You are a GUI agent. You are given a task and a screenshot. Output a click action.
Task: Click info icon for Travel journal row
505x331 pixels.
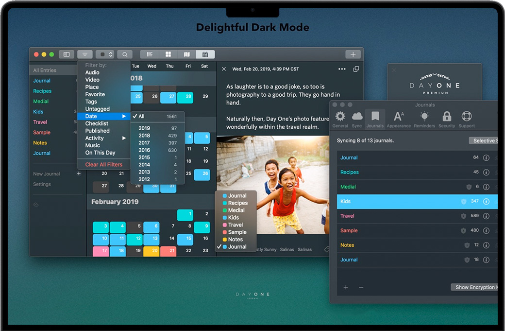click(x=487, y=216)
